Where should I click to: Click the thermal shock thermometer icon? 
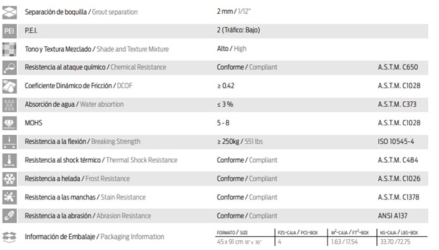[10, 161]
